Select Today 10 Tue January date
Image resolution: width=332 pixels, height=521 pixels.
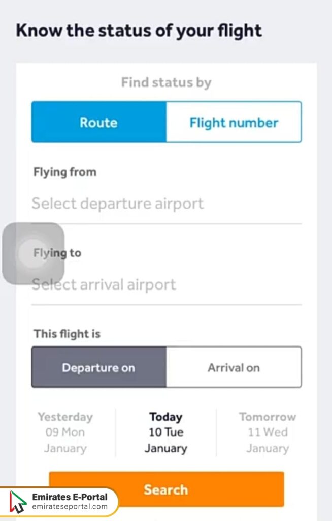(165, 432)
